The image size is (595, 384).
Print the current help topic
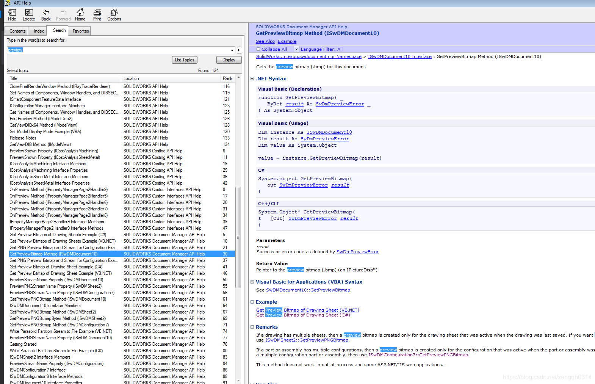point(97,15)
